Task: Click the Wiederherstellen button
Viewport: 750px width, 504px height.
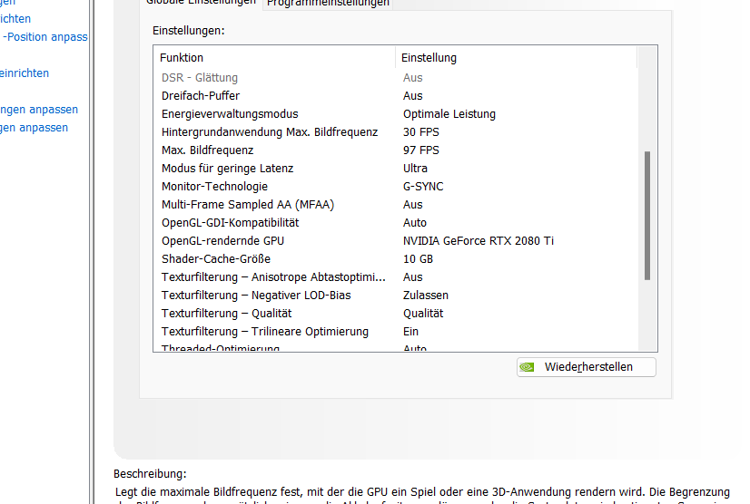Action: pyautogui.click(x=587, y=367)
